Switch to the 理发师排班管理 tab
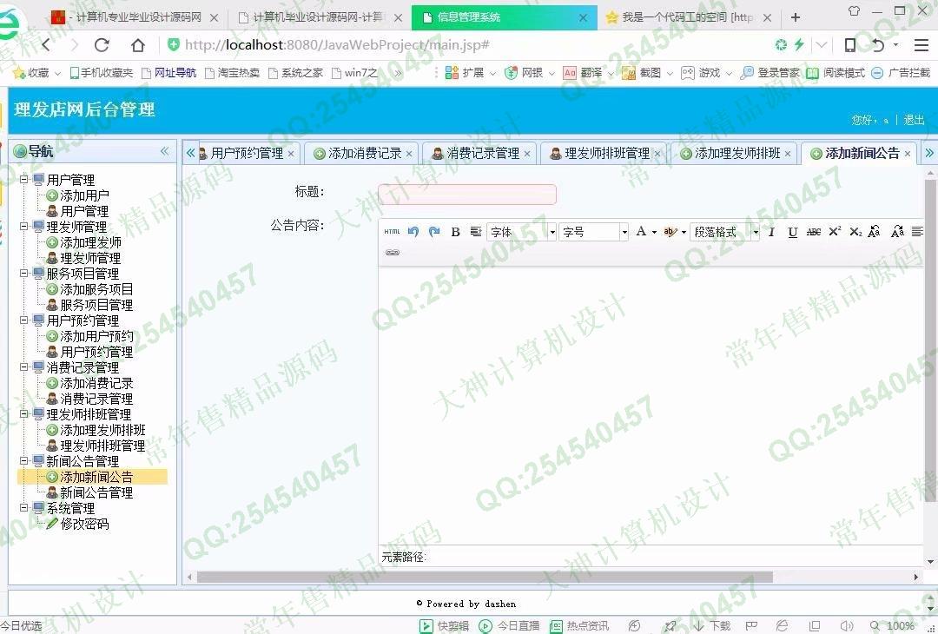 click(x=604, y=154)
